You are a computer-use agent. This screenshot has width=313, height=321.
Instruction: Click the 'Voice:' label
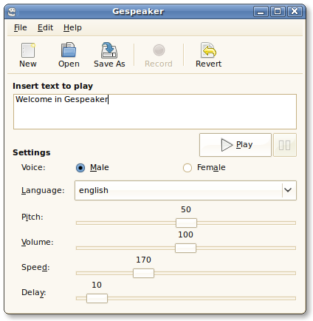pos(33,167)
